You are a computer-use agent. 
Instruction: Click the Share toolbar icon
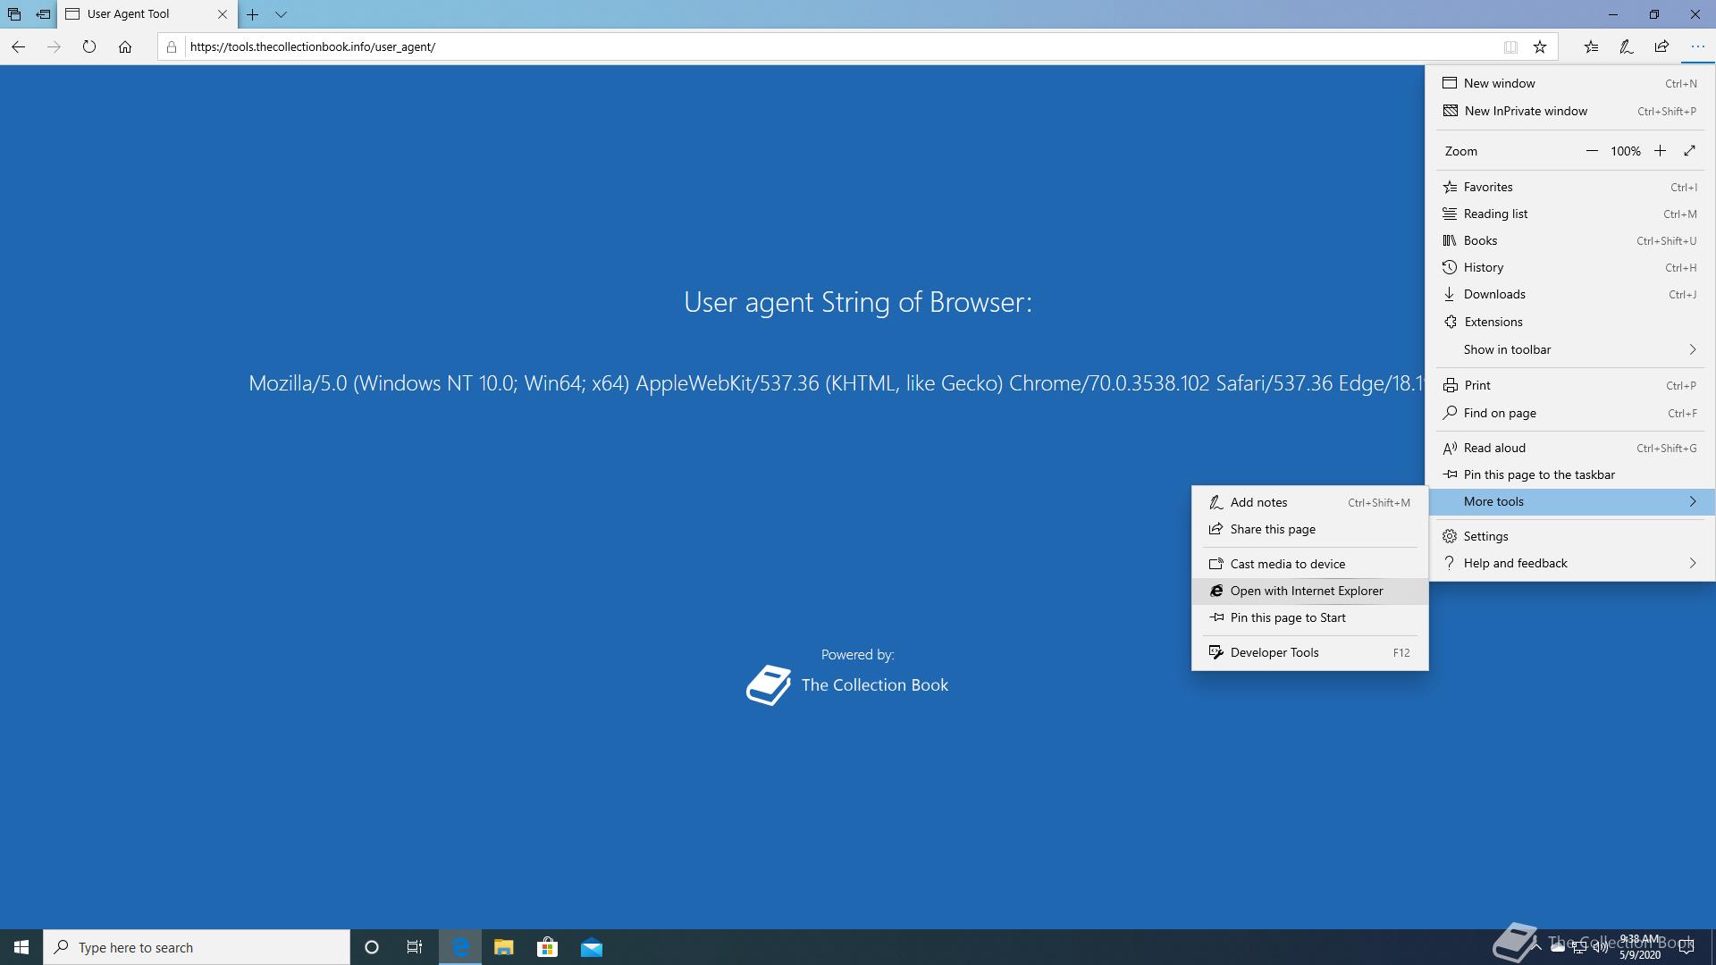(1661, 46)
